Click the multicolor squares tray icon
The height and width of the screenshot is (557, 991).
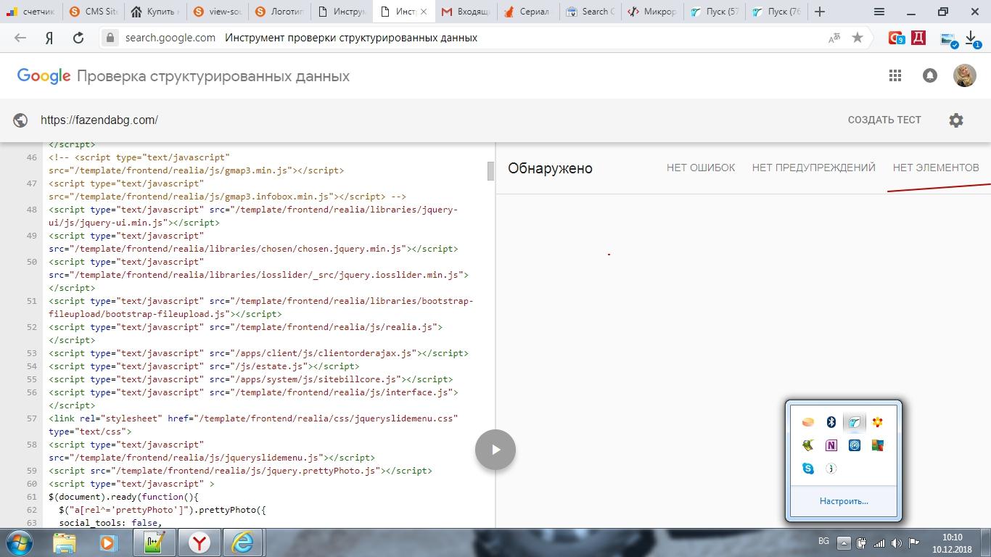pos(878,445)
